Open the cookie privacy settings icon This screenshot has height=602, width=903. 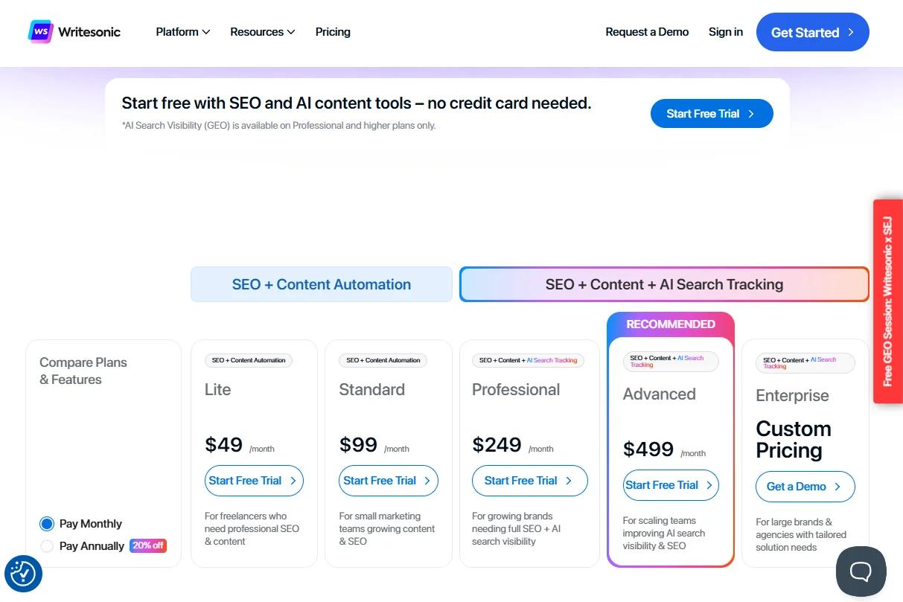point(23,574)
